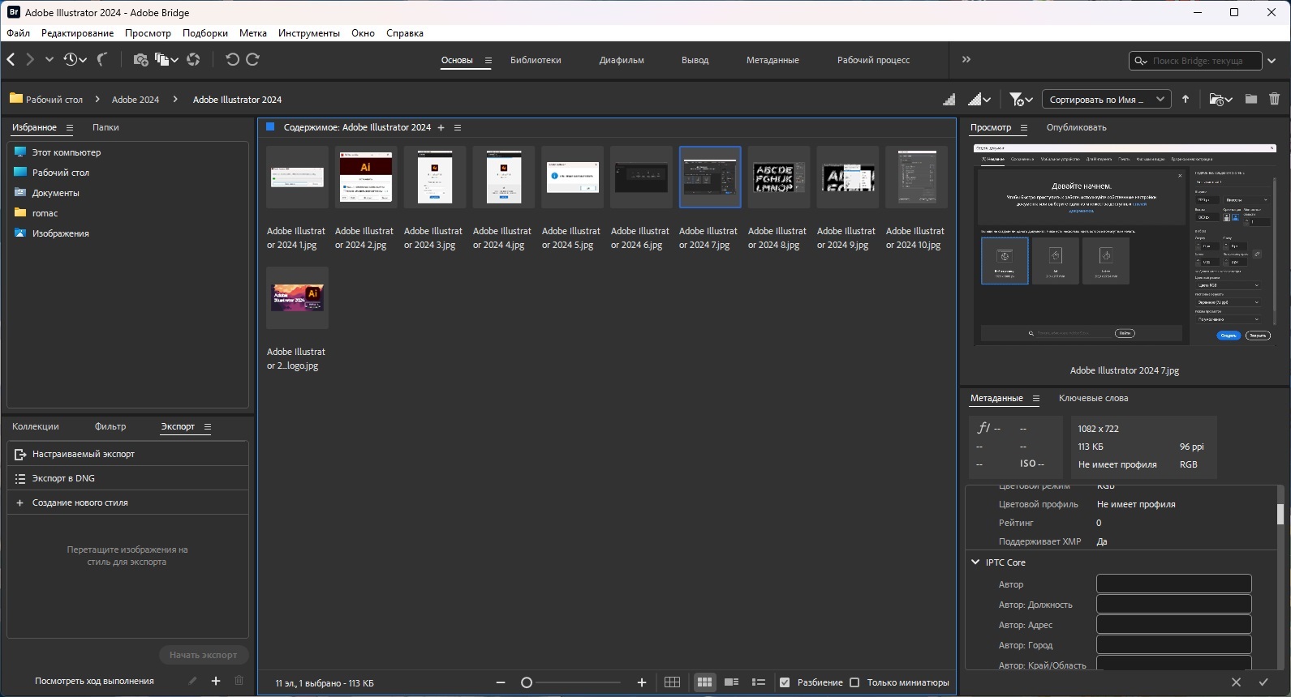1291x697 pixels.
Task: Click the rotate 90° counterclockwise icon
Action: (232, 59)
